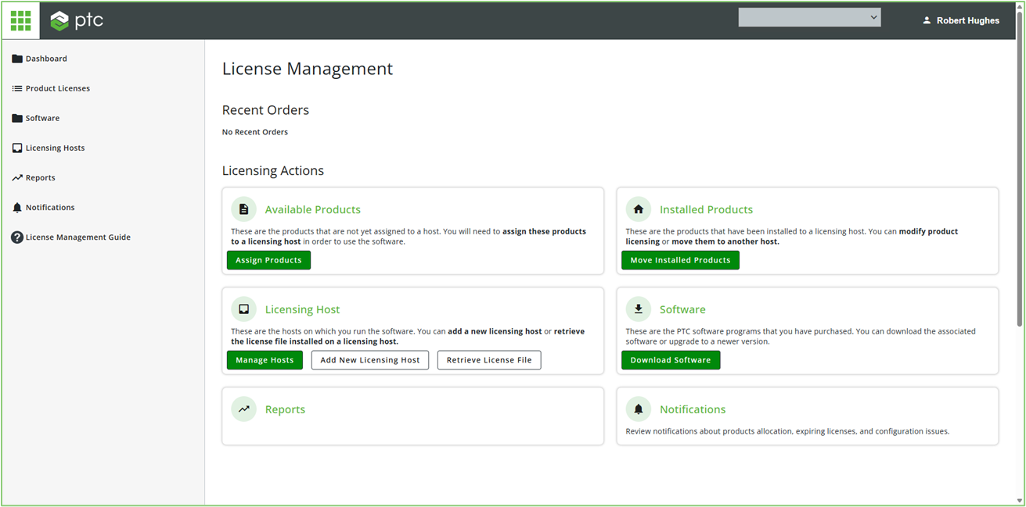Go to Dashboard in the sidebar
The height and width of the screenshot is (507, 1026).
pyautogui.click(x=45, y=59)
